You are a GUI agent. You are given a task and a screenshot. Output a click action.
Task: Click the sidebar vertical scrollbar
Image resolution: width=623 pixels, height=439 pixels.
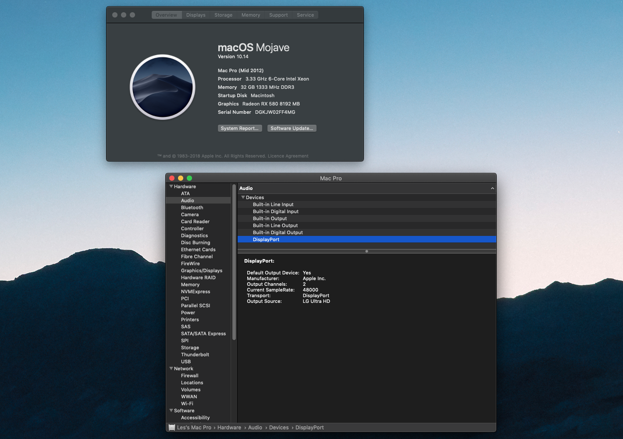click(234, 262)
